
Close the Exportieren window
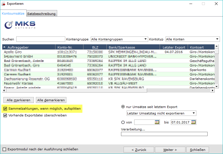click(x=216, y=4)
